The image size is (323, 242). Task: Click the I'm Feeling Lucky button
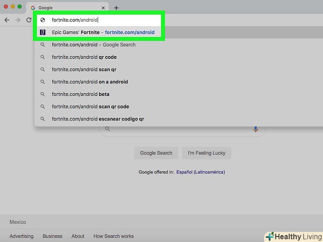click(x=207, y=153)
